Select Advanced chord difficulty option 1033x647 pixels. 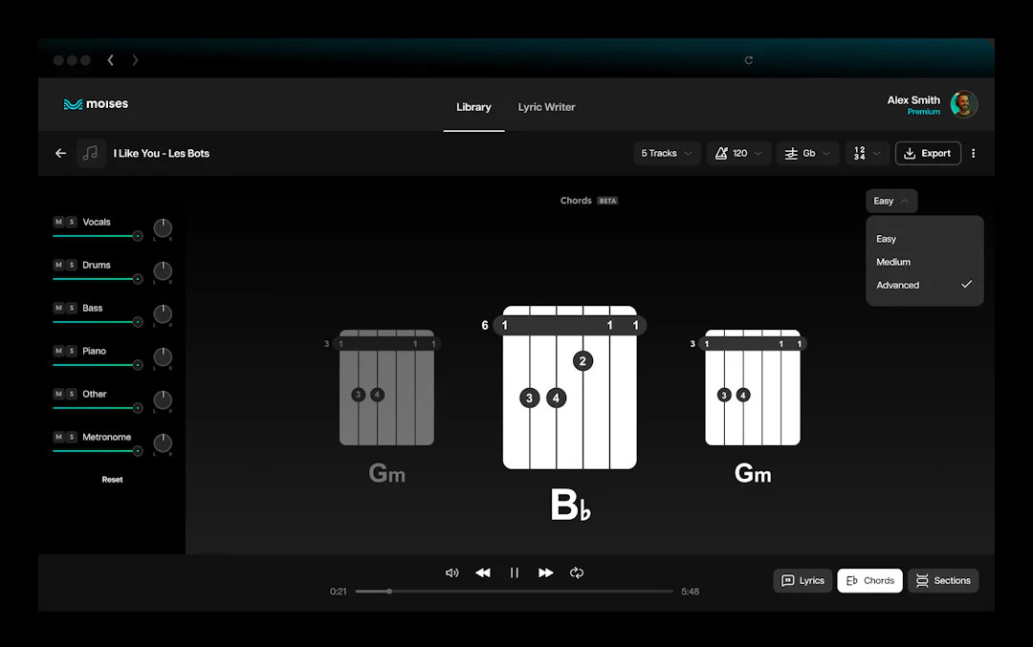(x=924, y=285)
